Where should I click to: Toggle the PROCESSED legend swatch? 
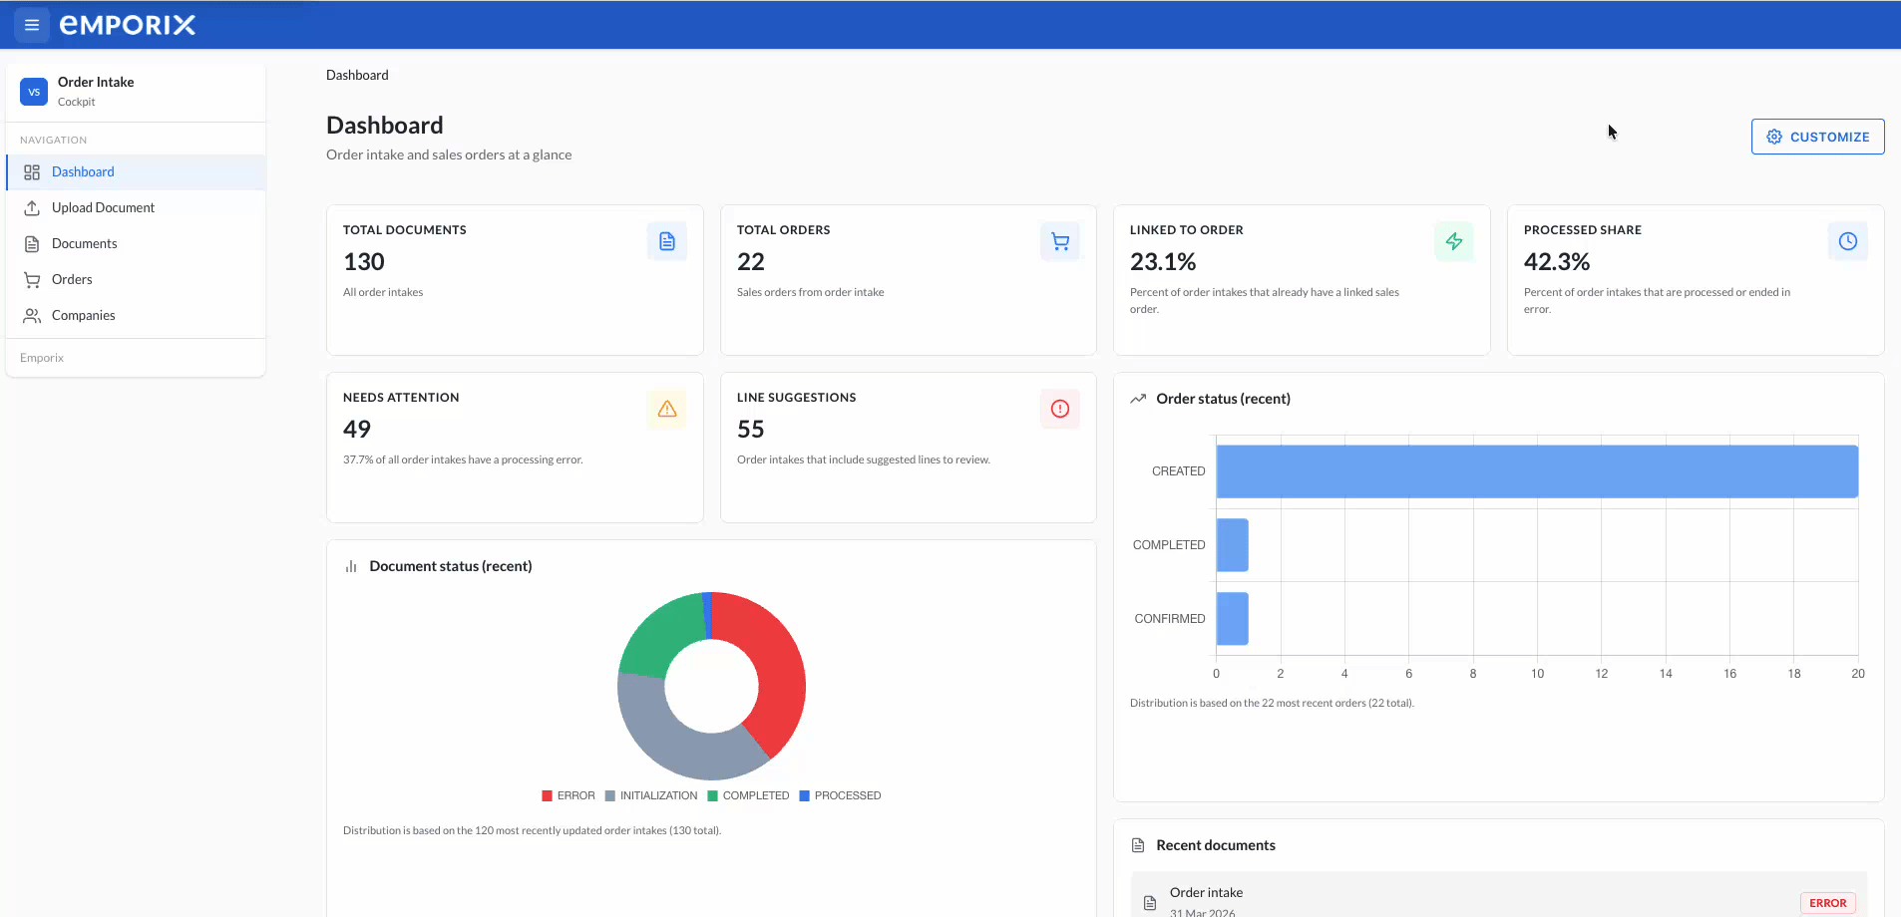pos(804,795)
